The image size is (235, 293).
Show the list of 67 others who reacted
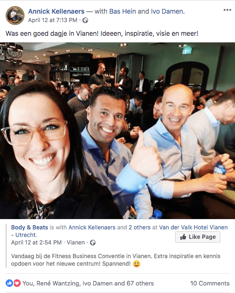tap(140, 284)
